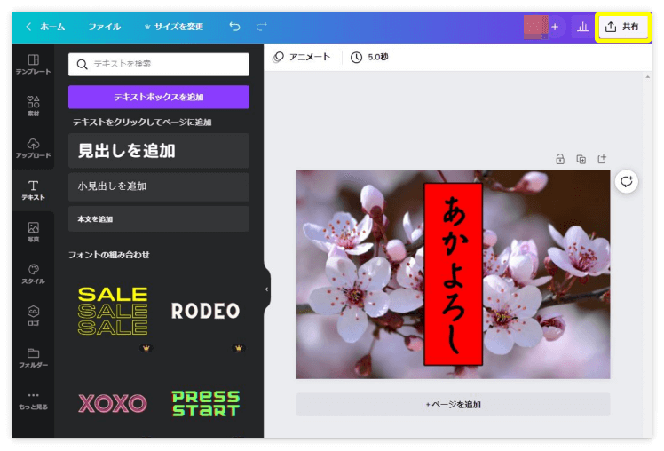The image size is (664, 451).
Task: Click the duplicate page icon
Action: 581,159
